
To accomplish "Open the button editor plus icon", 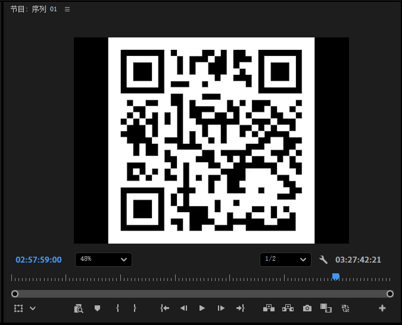I will point(382,308).
